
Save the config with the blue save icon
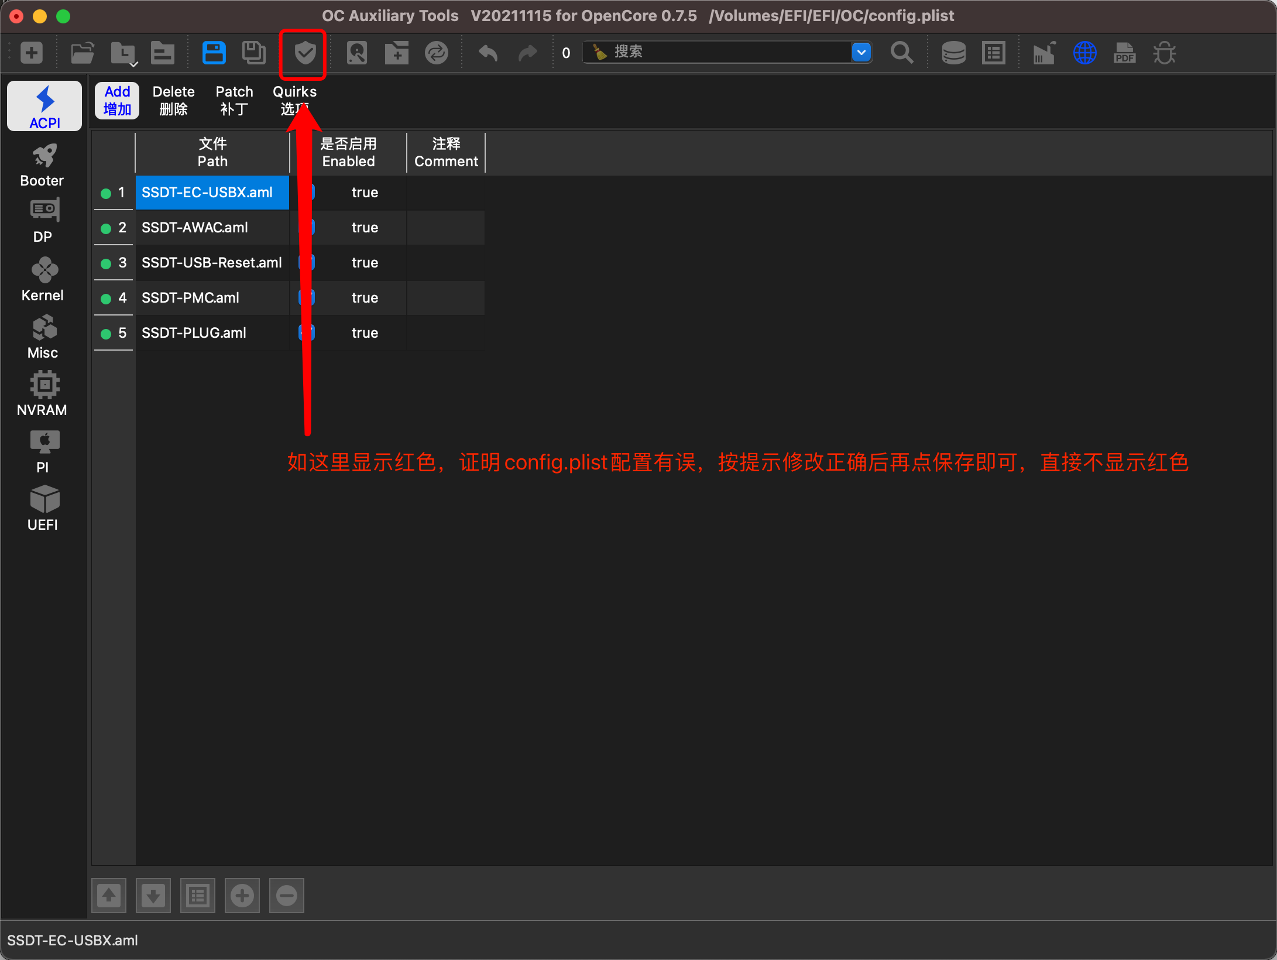point(214,53)
